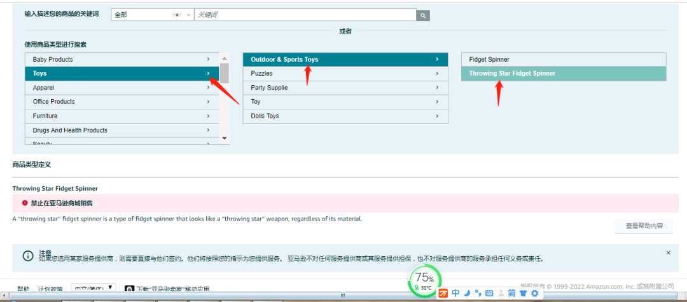This screenshot has height=302, width=687.
Task: Click the horizontal scrollbar left arrow
Action: pos(4,296)
